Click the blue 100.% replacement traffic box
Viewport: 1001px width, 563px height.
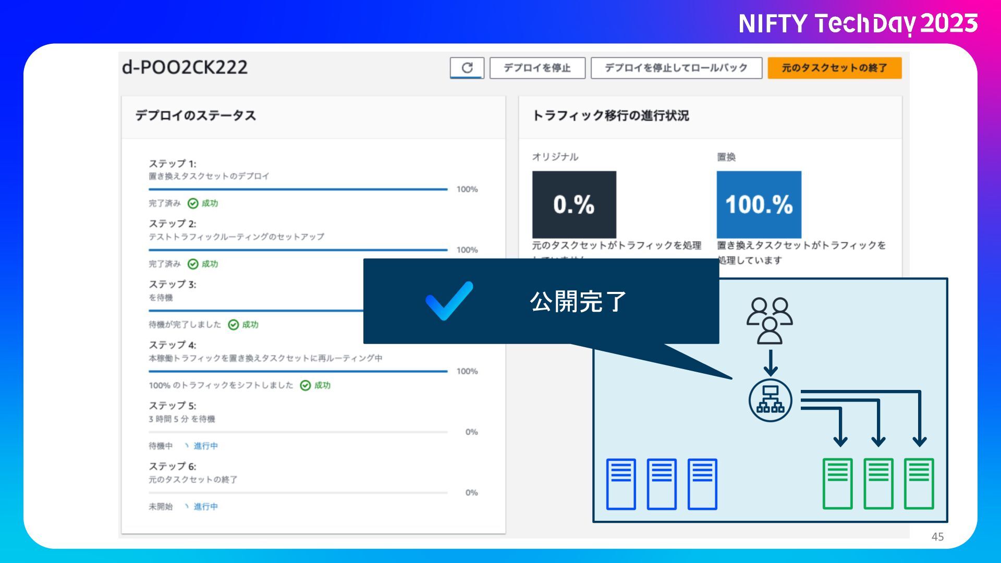[x=759, y=204]
